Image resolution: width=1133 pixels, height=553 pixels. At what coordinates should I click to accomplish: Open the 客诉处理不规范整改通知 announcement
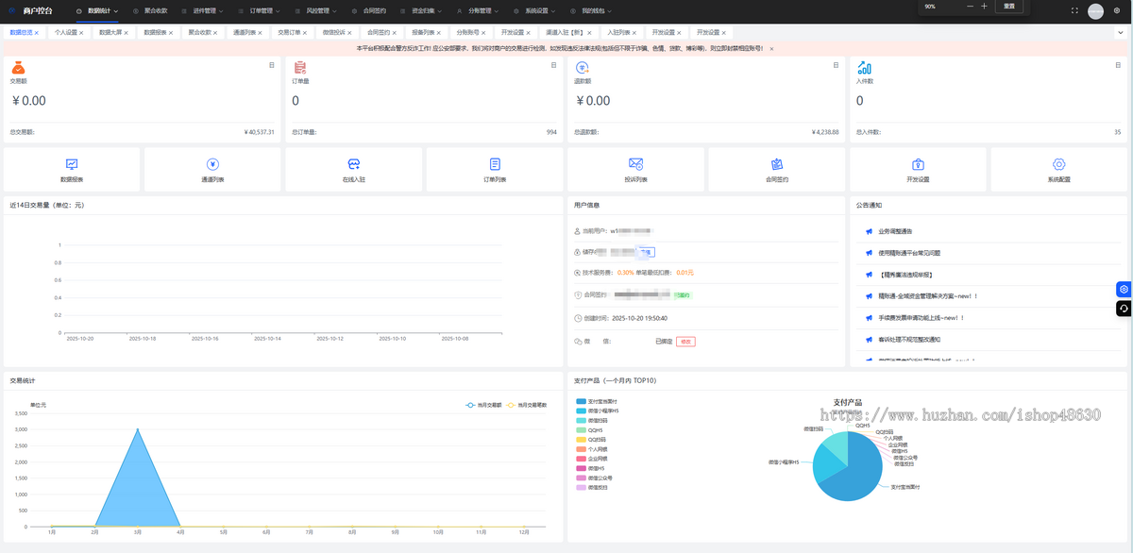tap(909, 339)
